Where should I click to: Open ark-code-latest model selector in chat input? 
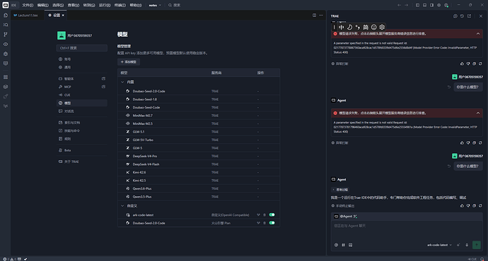439,245
